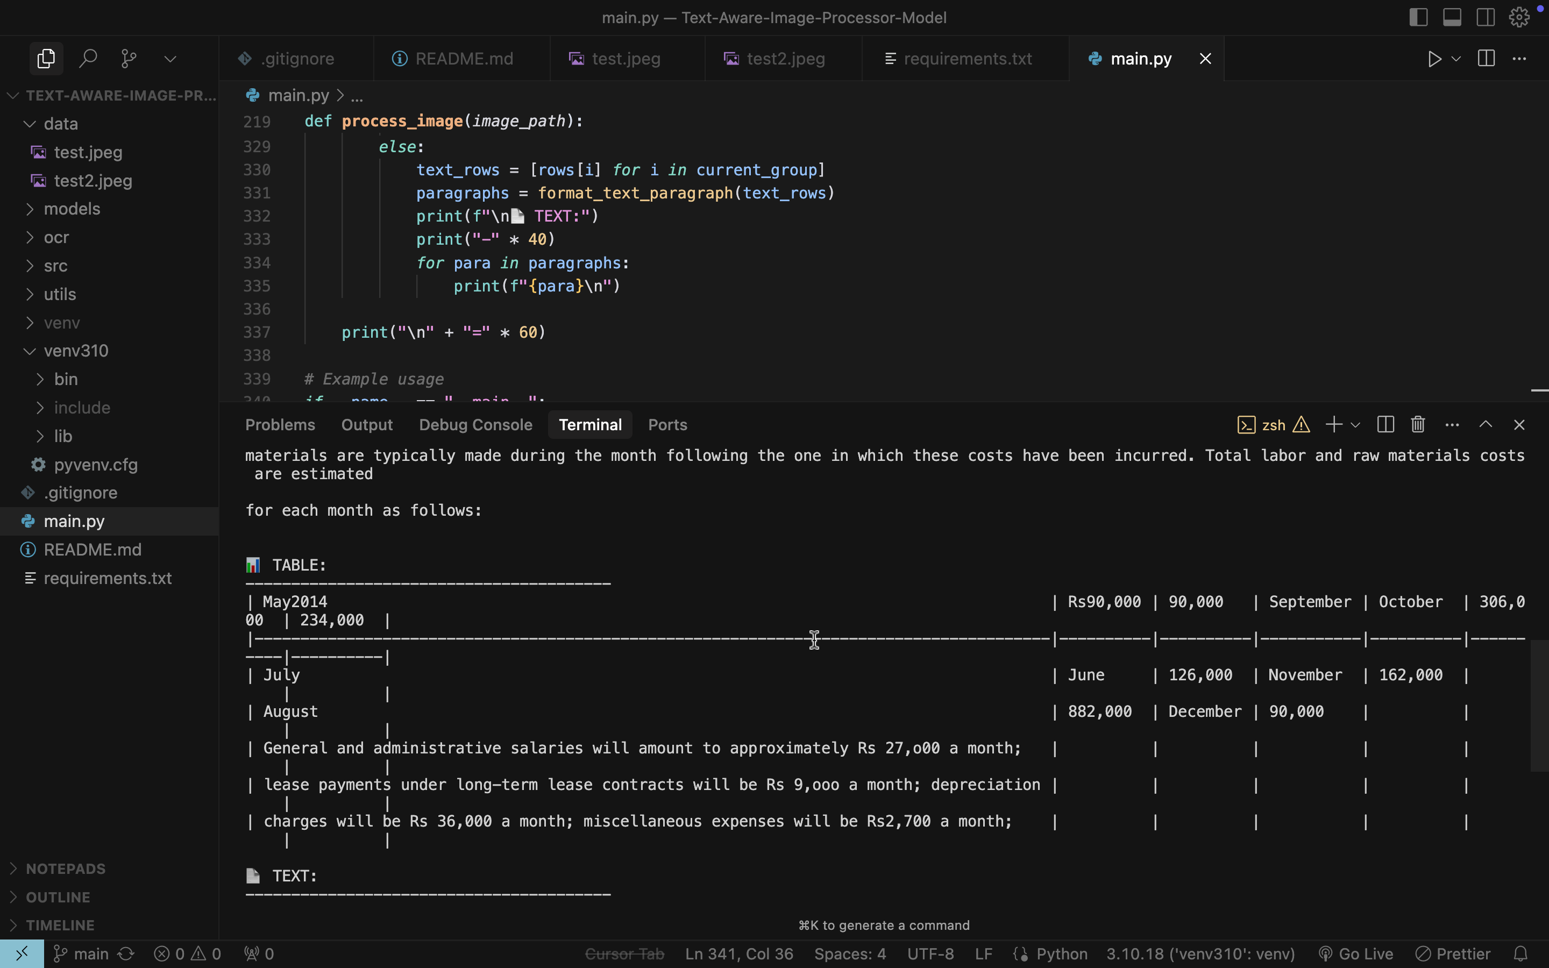Split the editor to the right

[x=1486, y=59]
